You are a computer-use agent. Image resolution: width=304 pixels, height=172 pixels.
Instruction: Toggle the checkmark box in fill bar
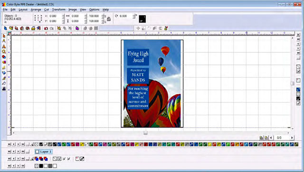59,159
